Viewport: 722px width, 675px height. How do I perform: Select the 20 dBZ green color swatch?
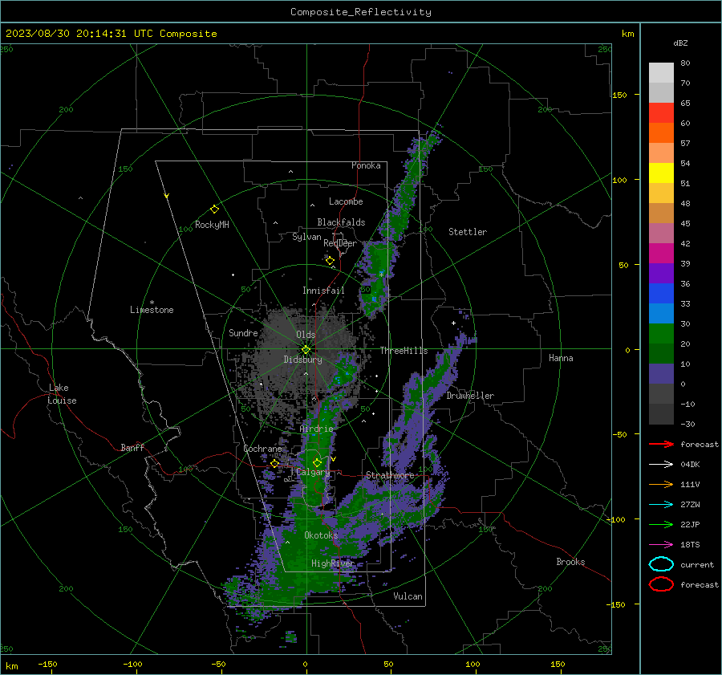(x=661, y=334)
